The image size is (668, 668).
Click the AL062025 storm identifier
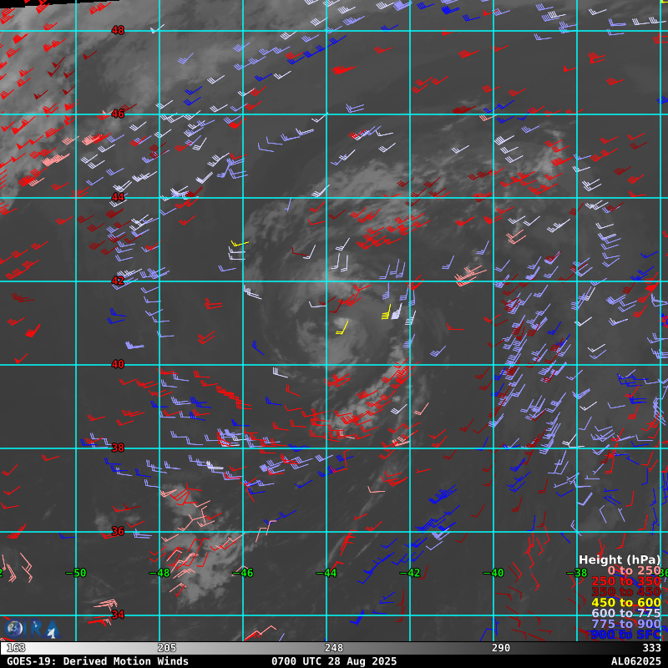point(635,661)
